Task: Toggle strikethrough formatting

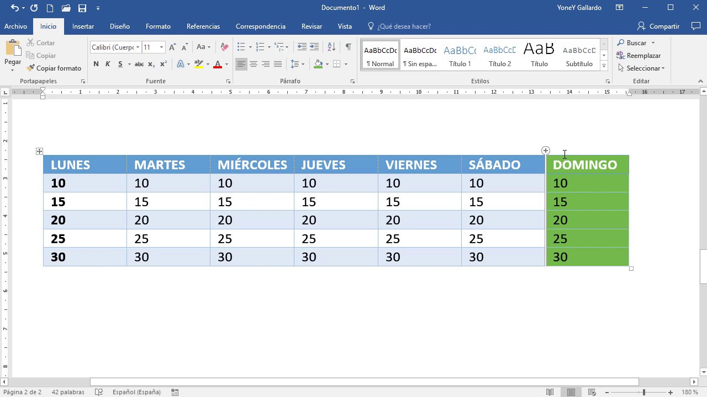Action: 139,64
